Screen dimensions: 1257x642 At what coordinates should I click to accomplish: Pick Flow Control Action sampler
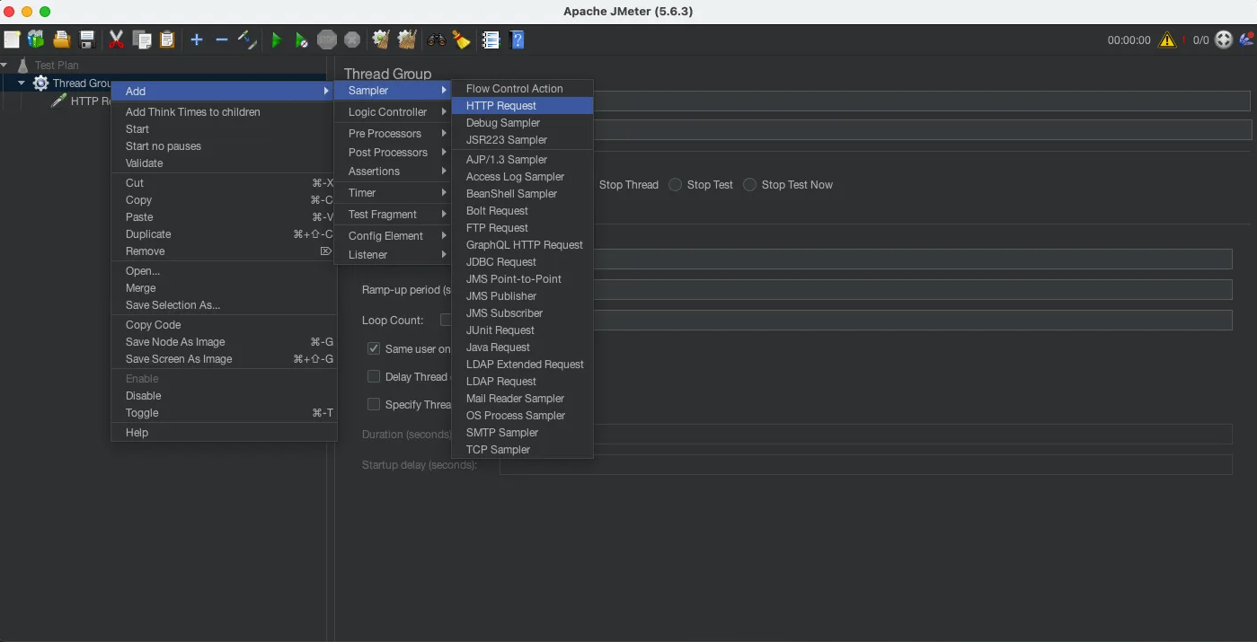click(523, 89)
